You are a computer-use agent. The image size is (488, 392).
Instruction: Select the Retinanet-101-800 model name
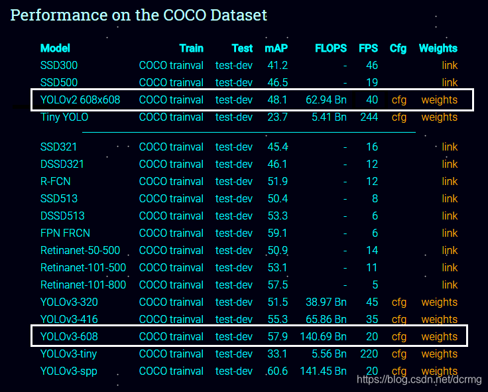(x=83, y=285)
